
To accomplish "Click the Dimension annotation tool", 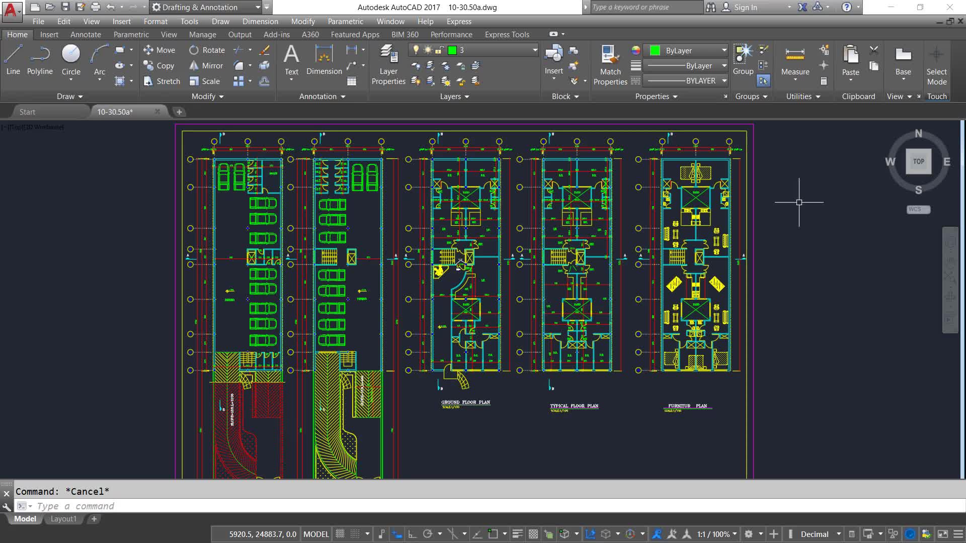I will [324, 60].
